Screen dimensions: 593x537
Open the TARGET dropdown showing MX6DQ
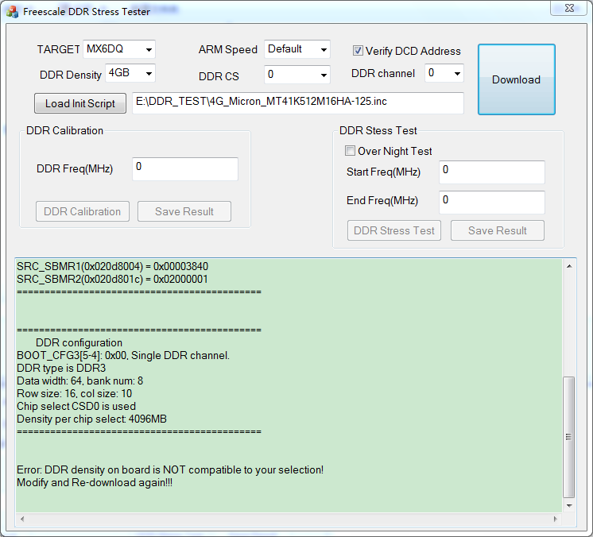tap(119, 49)
